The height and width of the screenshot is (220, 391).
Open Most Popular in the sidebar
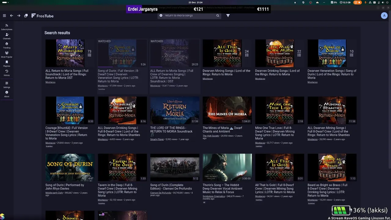(7, 54)
